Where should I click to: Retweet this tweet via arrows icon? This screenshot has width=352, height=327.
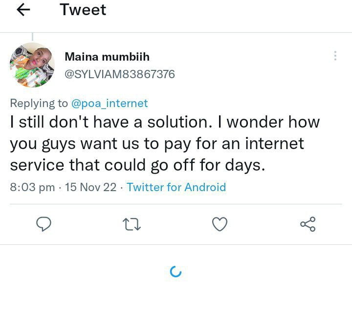point(132,224)
